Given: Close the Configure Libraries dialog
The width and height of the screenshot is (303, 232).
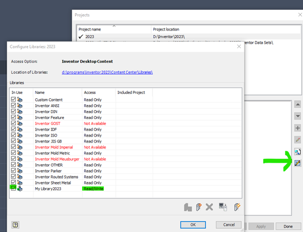Looking at the screenshot, I should 239,46.
